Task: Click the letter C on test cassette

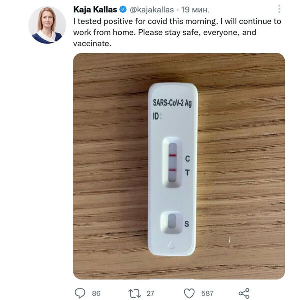Action: [188, 159]
